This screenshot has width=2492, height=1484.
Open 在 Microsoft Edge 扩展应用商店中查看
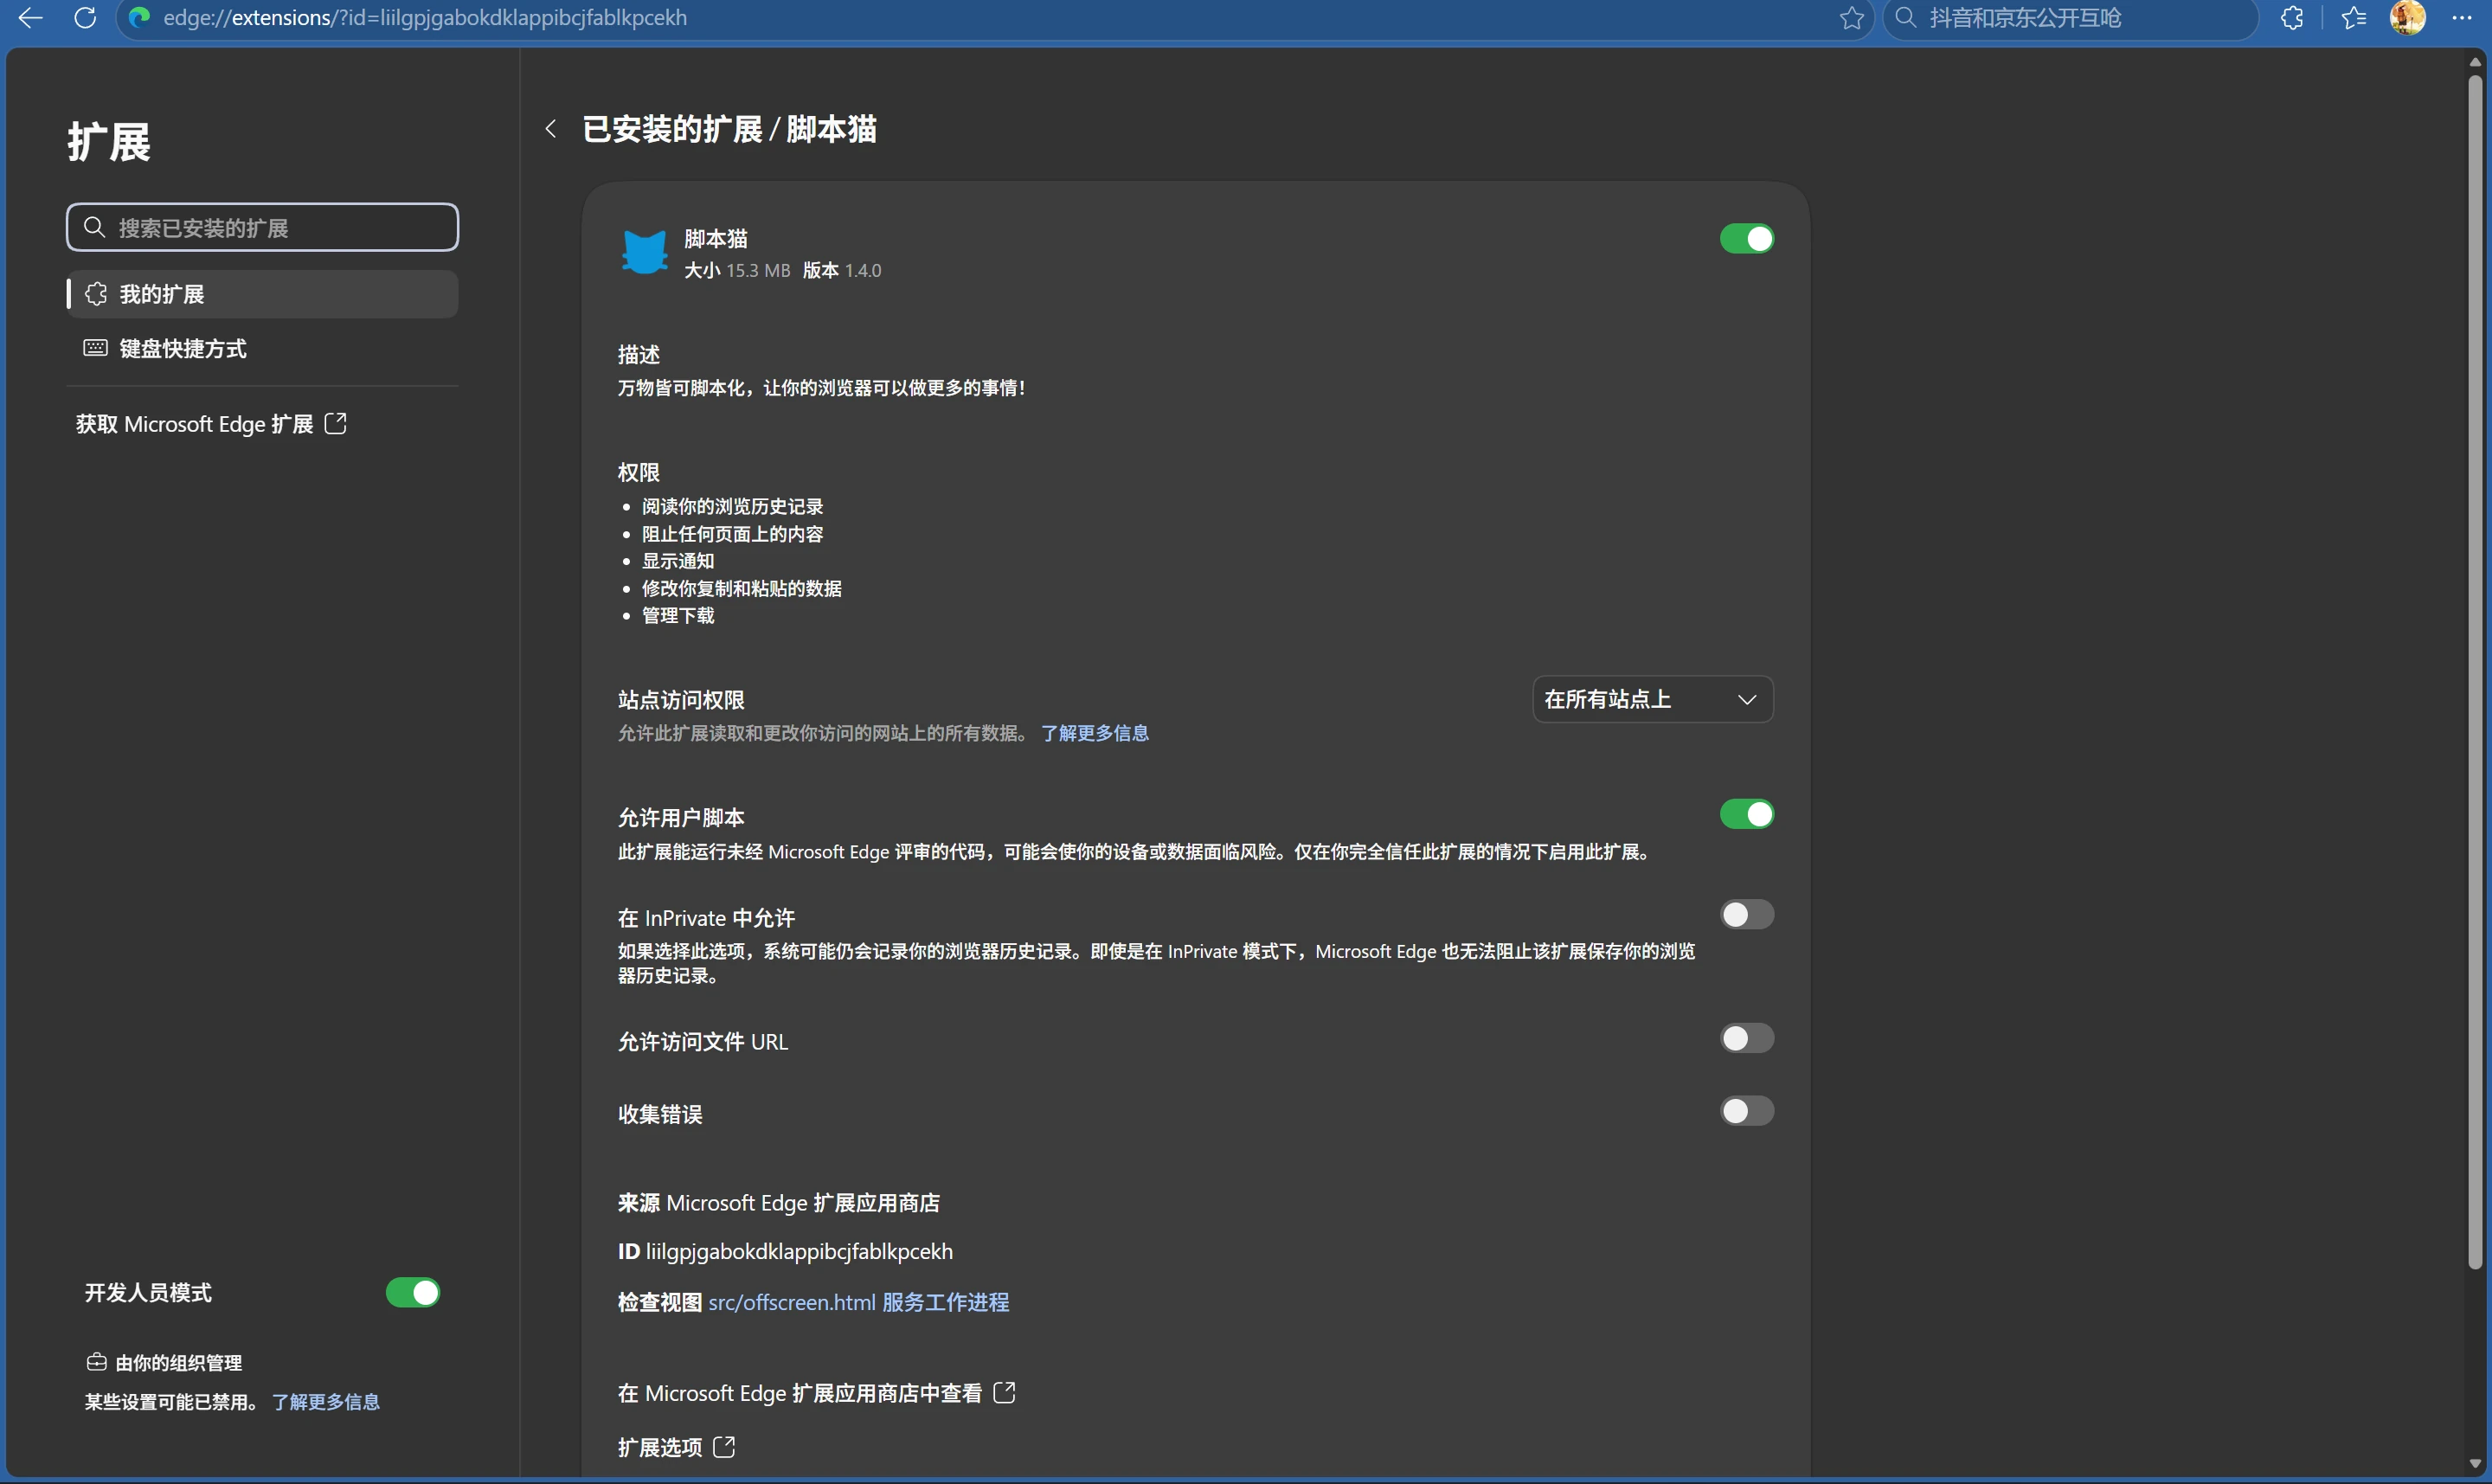click(x=817, y=1393)
